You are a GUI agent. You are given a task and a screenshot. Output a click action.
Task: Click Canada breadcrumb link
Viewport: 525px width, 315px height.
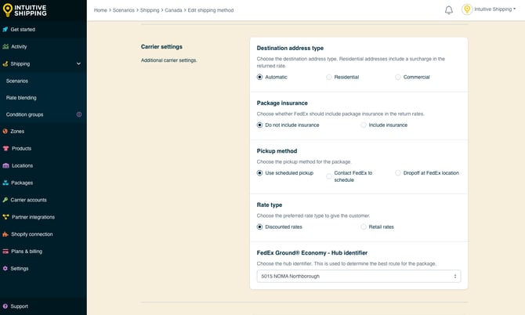tap(173, 10)
